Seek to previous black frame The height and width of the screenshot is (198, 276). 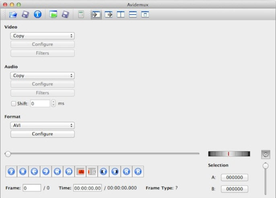point(103,171)
